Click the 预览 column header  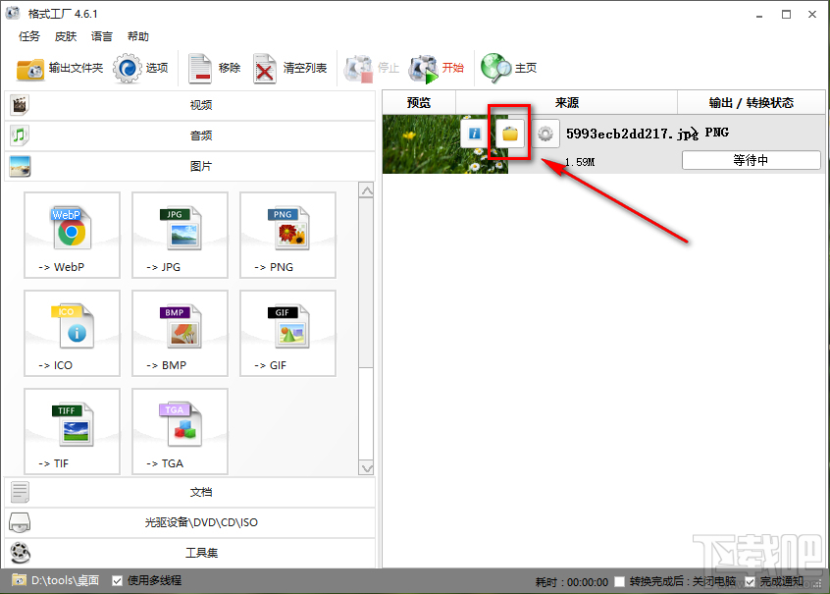(419, 103)
